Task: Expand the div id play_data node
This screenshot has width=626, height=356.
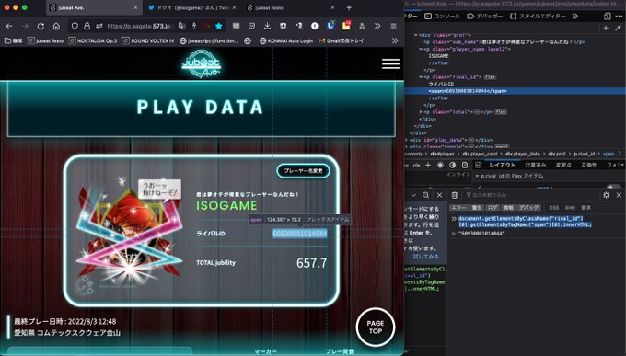Action: (407, 140)
